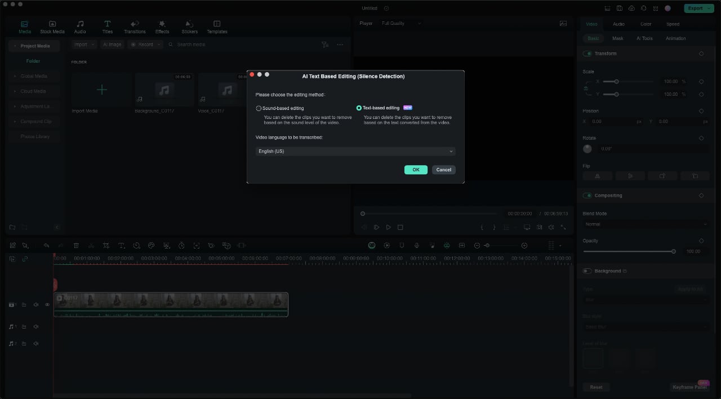The image size is (721, 399).
Task: Select the scissors split tool in timeline toolbar
Action: 91,246
